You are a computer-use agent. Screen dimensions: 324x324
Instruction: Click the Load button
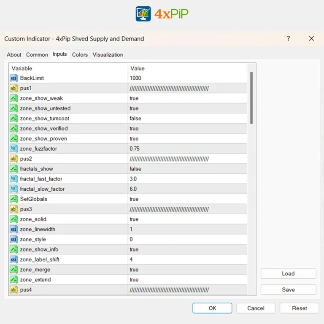pyautogui.click(x=288, y=273)
